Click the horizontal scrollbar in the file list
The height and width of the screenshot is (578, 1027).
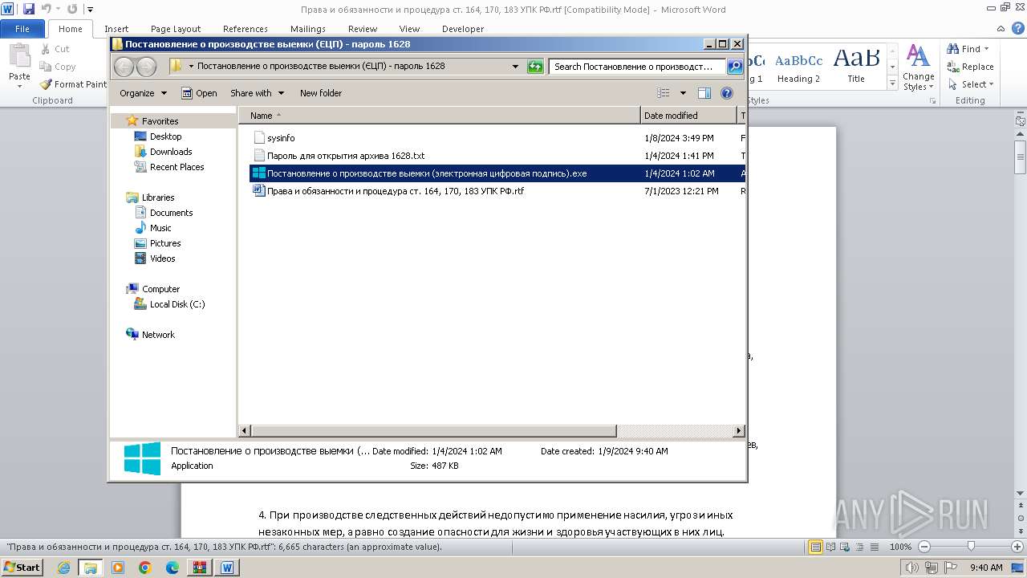point(433,431)
